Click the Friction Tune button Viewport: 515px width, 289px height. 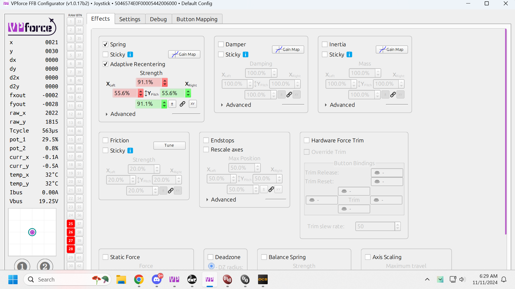point(169,145)
